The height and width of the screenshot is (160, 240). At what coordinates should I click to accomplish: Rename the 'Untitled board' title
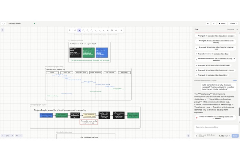(15, 24)
